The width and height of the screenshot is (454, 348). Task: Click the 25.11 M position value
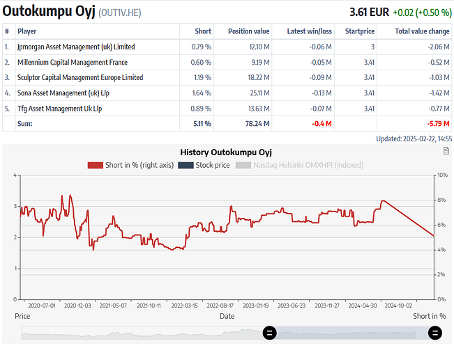coord(259,93)
